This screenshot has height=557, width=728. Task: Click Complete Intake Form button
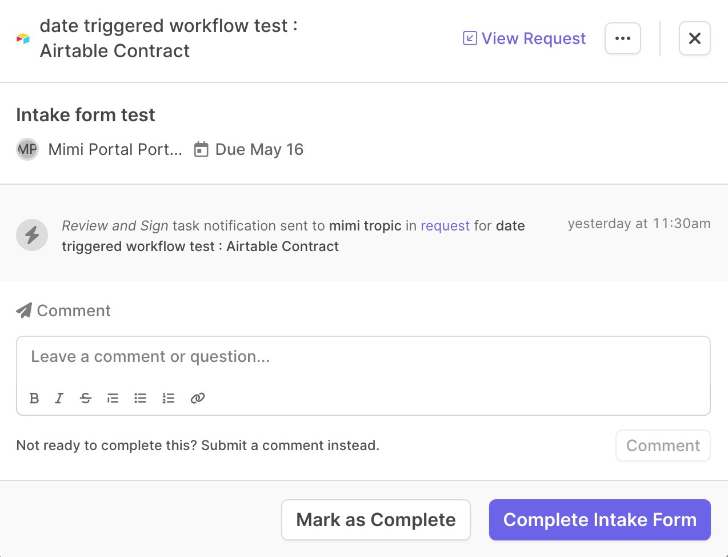click(x=600, y=520)
